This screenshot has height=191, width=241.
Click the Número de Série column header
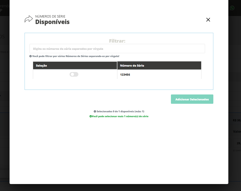(159, 66)
